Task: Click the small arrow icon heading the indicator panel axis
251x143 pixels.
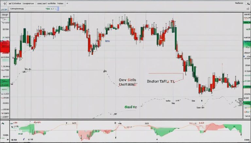Action: (3, 123)
